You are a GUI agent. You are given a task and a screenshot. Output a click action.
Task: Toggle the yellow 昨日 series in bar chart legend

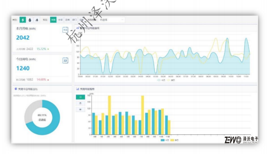pyautogui.click(x=175, y=140)
